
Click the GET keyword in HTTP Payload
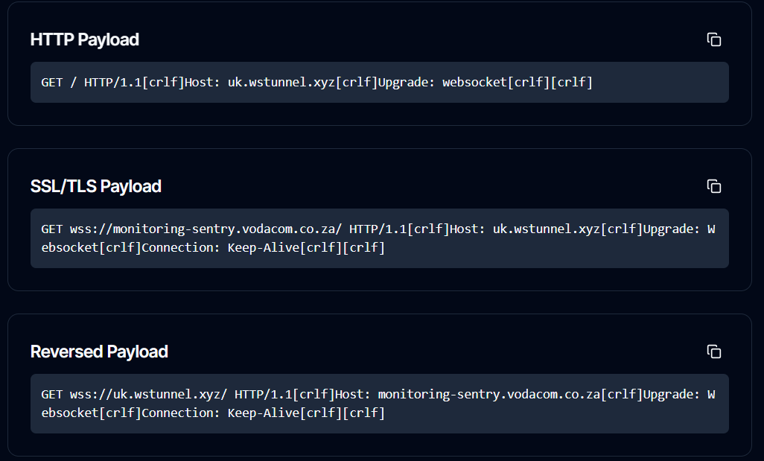pos(52,82)
